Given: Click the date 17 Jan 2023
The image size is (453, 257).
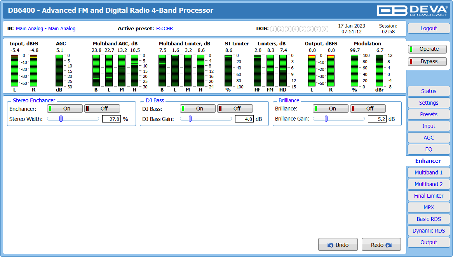Looking at the screenshot, I should (352, 26).
